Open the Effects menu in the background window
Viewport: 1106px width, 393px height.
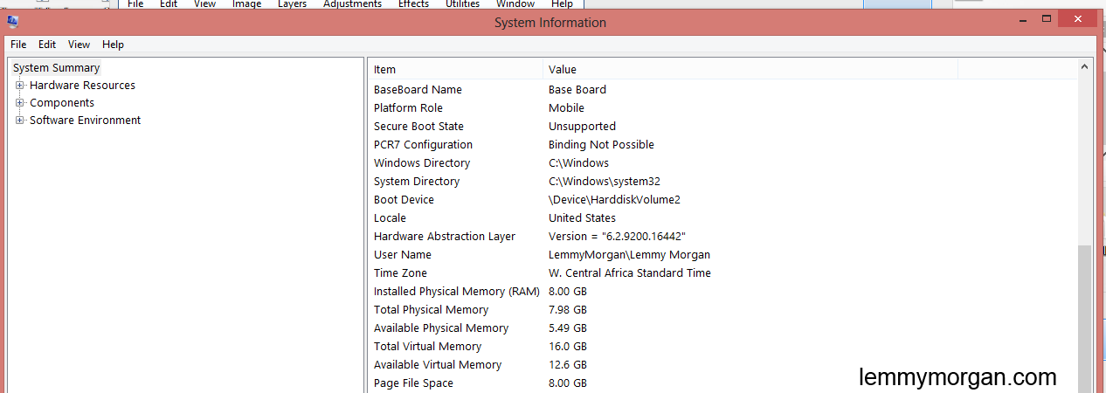tap(413, 4)
